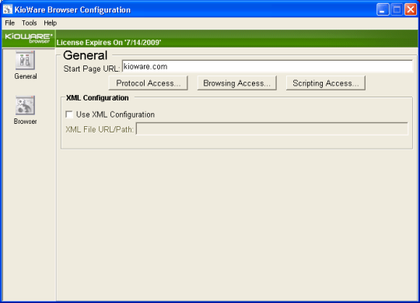
Task: Click the license expiration notice text
Action: [109, 43]
